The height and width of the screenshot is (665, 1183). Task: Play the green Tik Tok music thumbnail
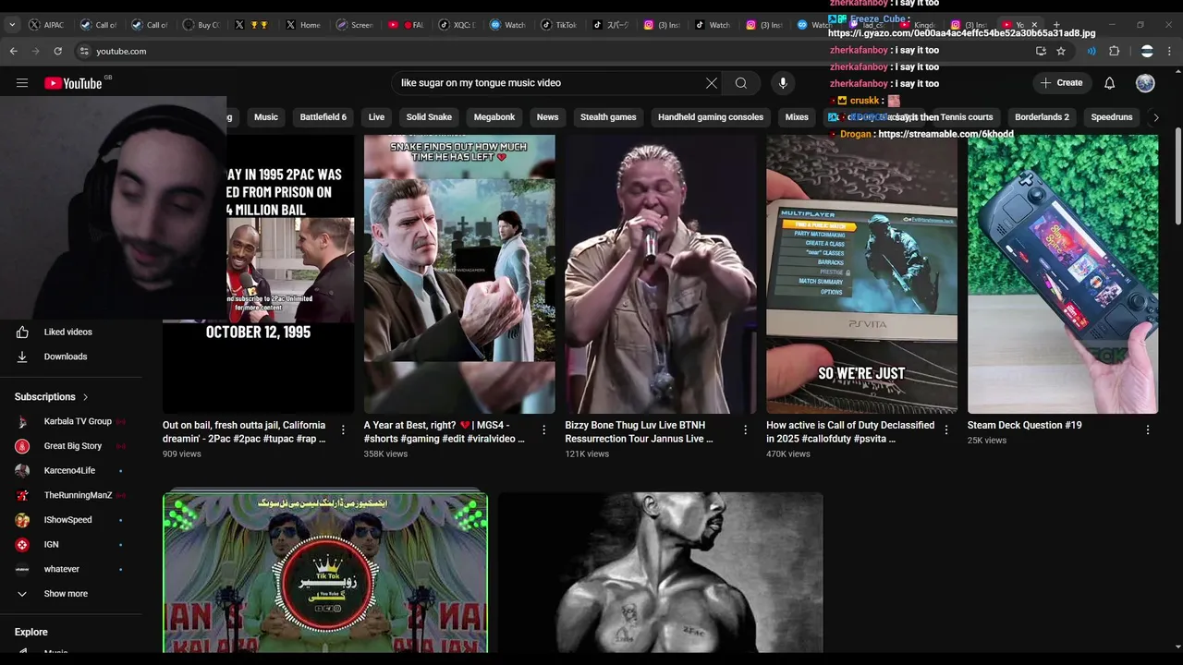click(325, 573)
